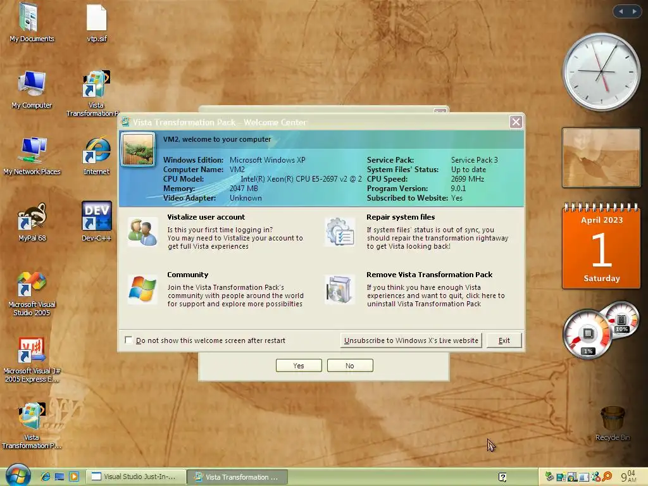Click the taskbar clock showing 9:04 AM
648x486 pixels.
[628, 477]
